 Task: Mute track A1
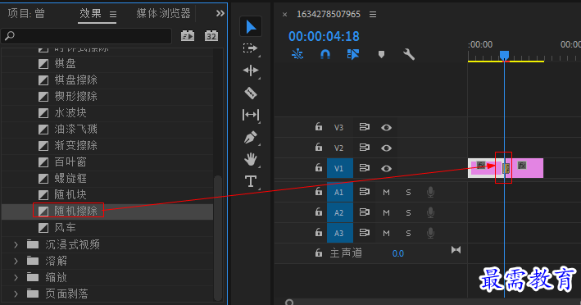tap(386, 192)
